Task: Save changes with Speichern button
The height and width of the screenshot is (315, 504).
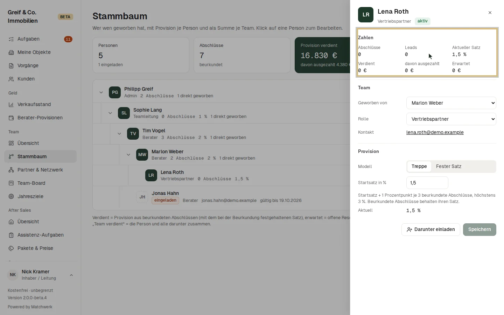Action: click(x=479, y=230)
